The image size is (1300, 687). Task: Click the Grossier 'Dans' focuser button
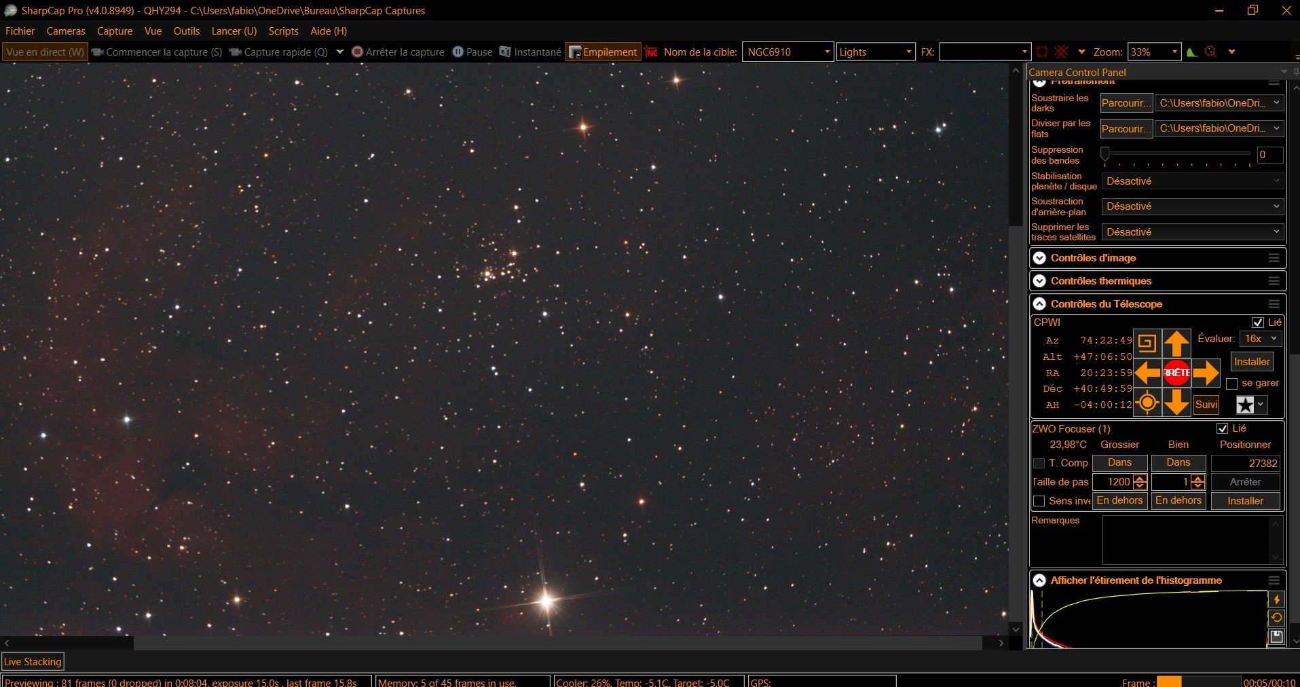point(1119,463)
